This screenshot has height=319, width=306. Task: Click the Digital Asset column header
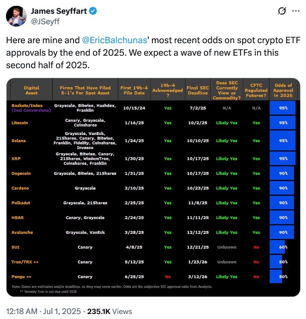coord(32,90)
